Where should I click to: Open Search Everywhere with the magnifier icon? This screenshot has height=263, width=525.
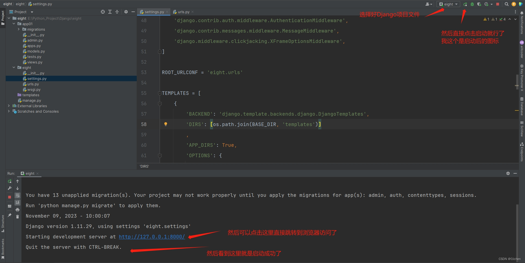(x=506, y=4)
